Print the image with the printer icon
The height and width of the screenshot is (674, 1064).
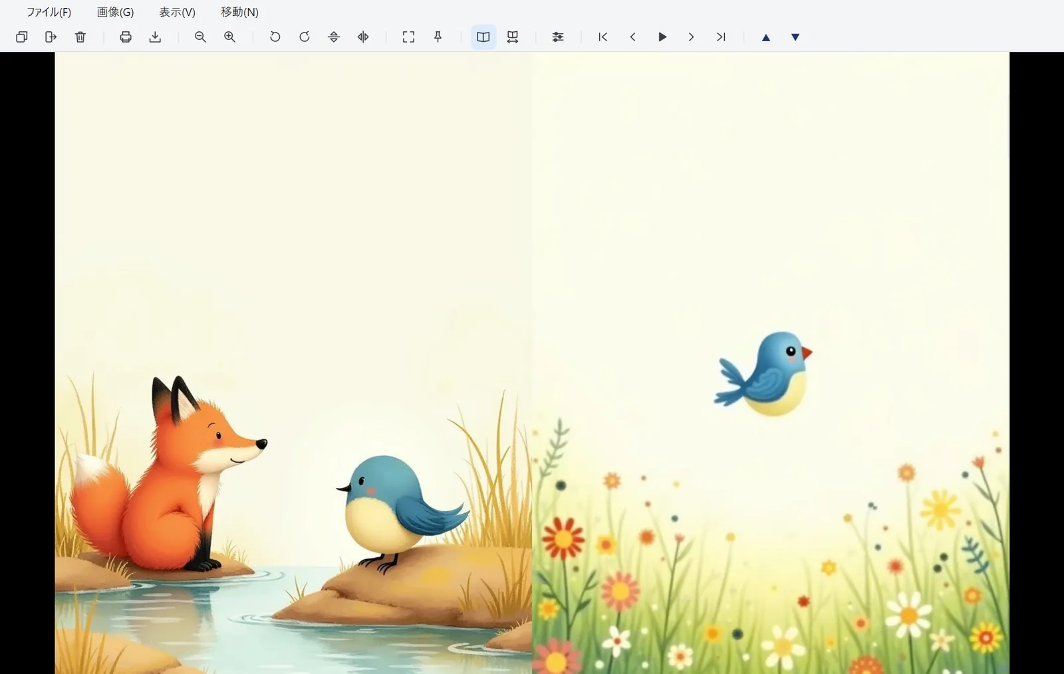pyautogui.click(x=126, y=37)
